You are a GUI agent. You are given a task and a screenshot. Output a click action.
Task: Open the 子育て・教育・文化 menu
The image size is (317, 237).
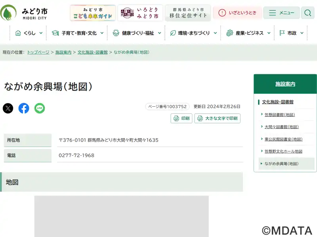[77, 33]
